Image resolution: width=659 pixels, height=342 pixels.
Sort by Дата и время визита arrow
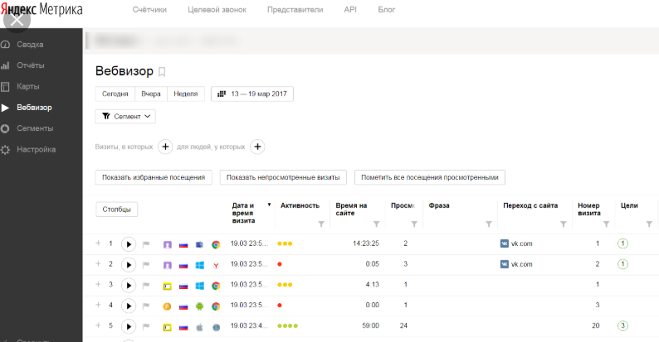pos(269,205)
